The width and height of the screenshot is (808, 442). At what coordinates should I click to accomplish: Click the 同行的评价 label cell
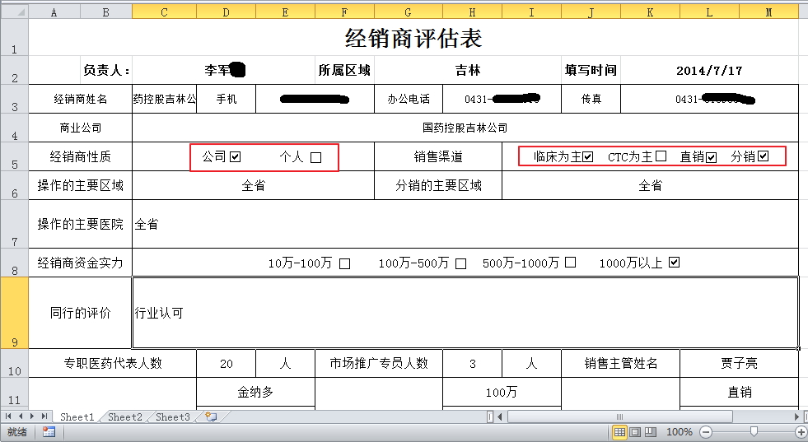(x=81, y=313)
